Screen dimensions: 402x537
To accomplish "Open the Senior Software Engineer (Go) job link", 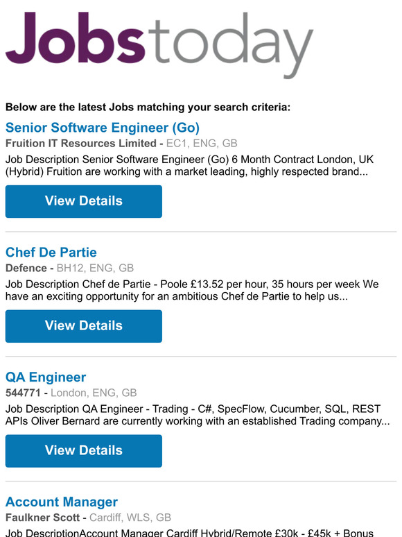I will tap(103, 128).
